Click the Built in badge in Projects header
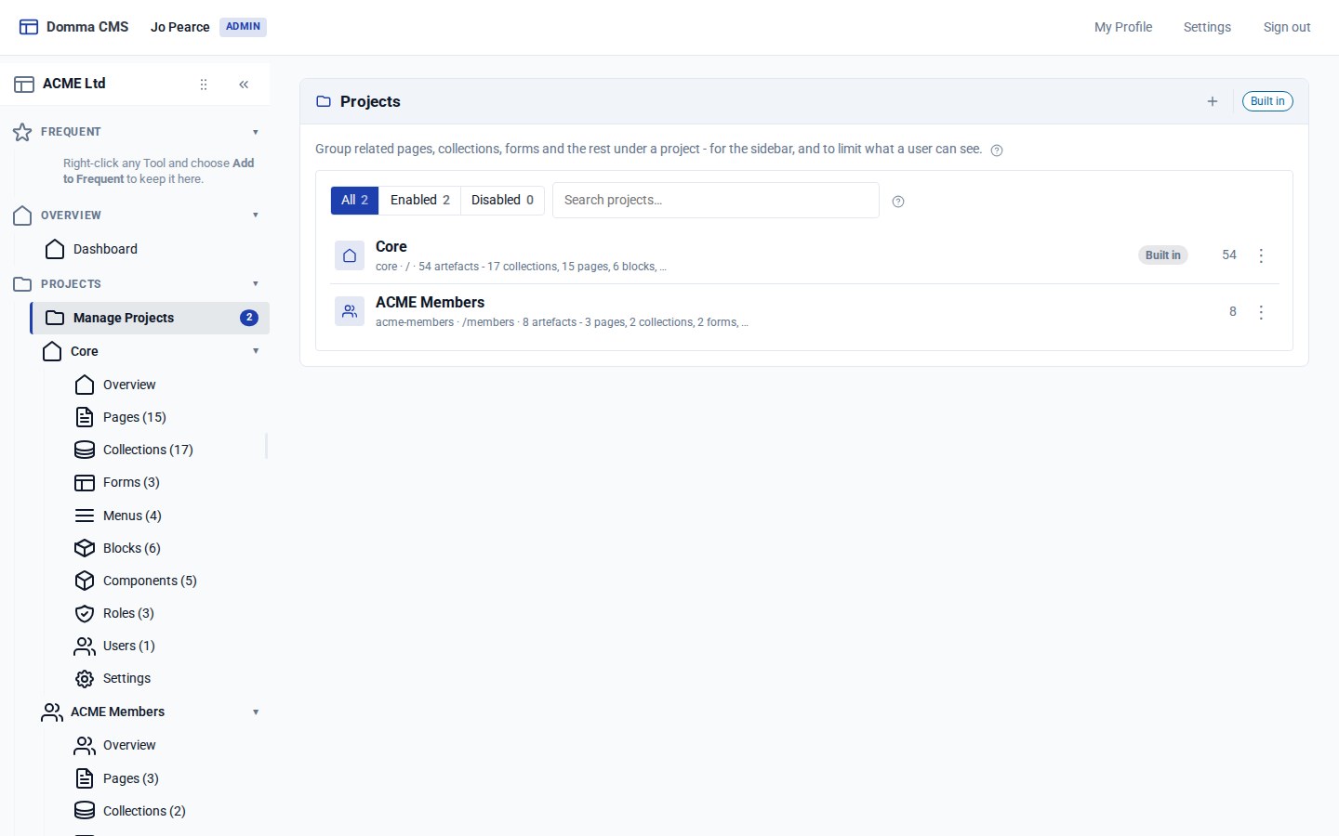 click(1267, 101)
